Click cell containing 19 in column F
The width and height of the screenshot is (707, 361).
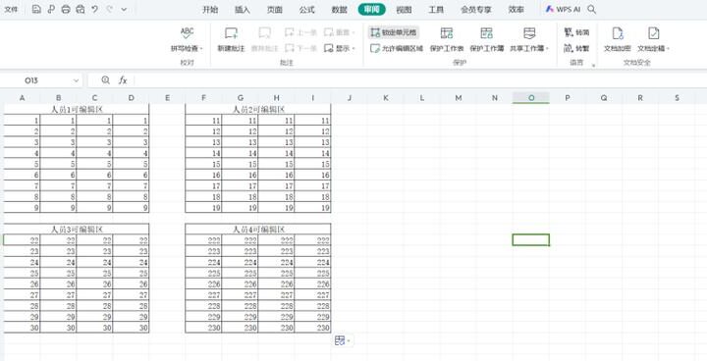(x=203, y=208)
